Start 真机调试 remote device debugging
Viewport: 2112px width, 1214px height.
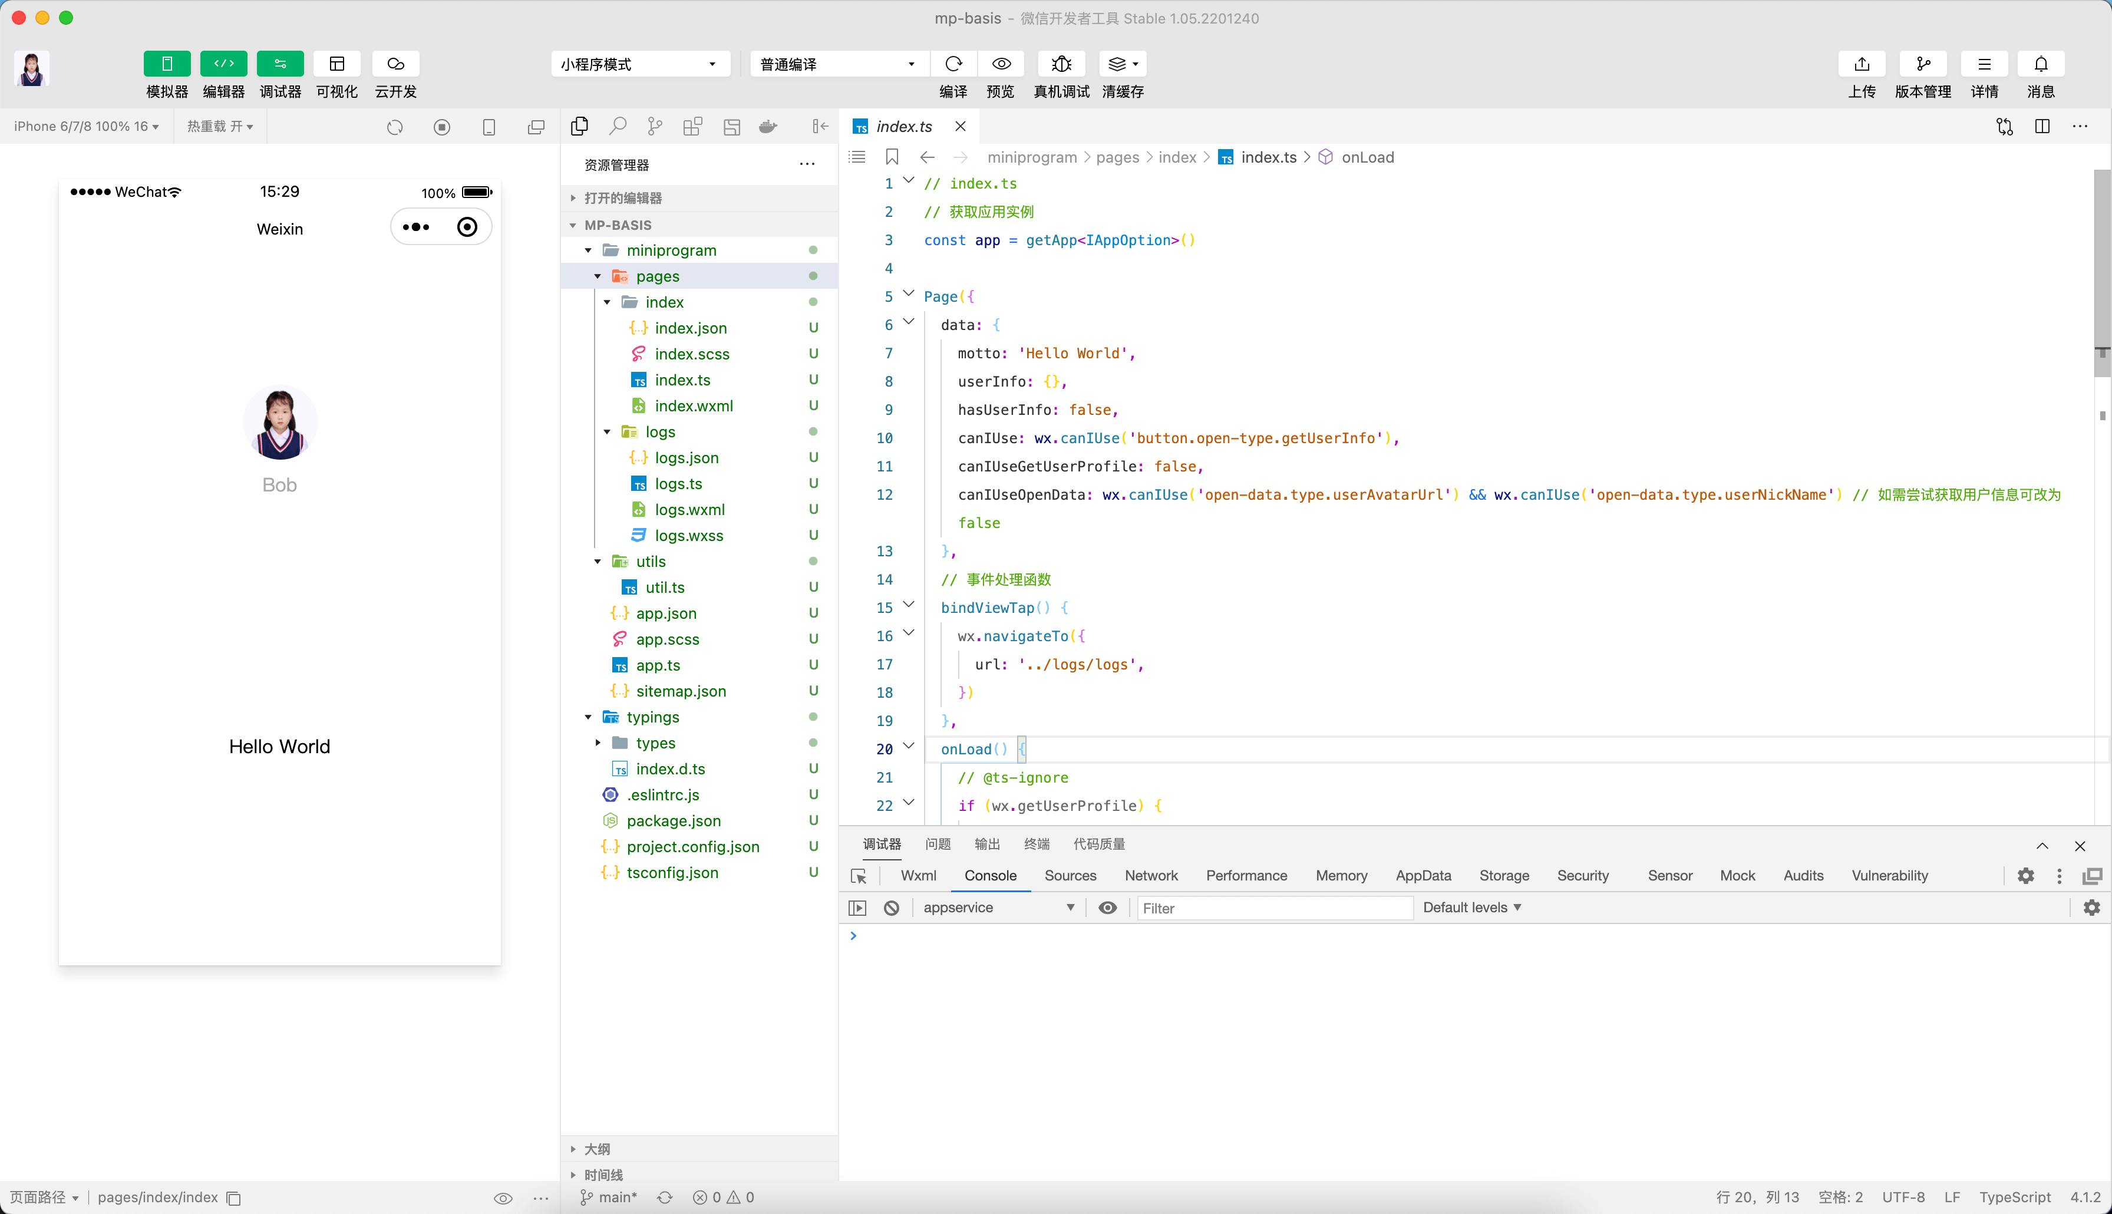pyautogui.click(x=1061, y=64)
